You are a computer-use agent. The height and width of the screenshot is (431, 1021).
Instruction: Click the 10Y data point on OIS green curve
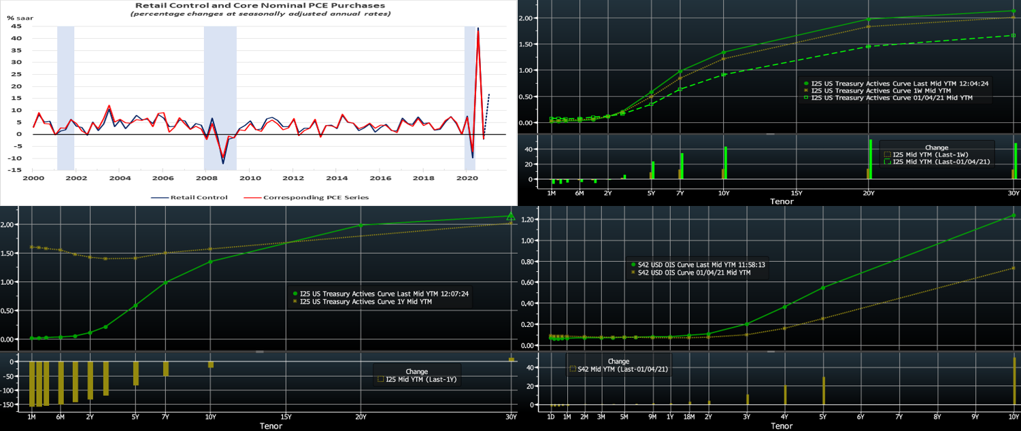click(x=1014, y=215)
